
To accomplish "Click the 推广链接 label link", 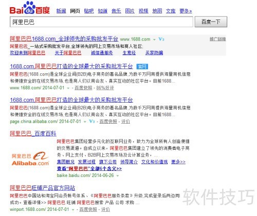I will pyautogui.click(x=217, y=39).
